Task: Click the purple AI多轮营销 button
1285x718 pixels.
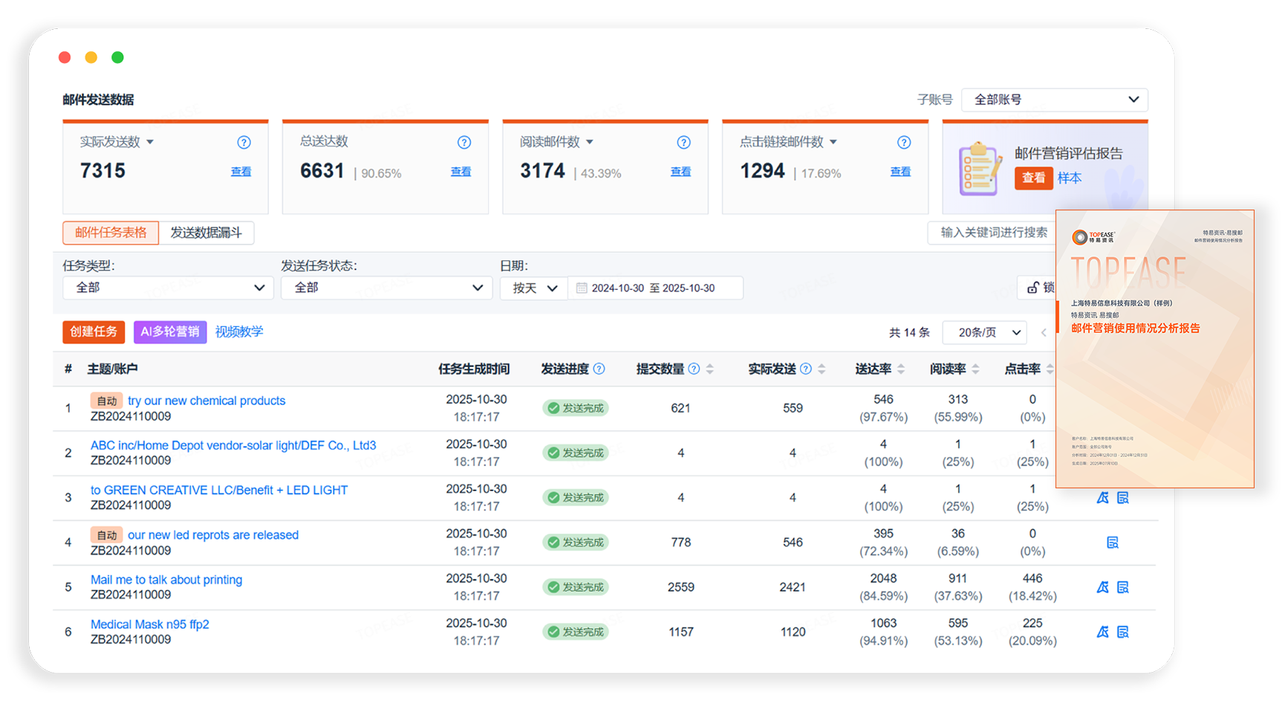Action: [170, 332]
